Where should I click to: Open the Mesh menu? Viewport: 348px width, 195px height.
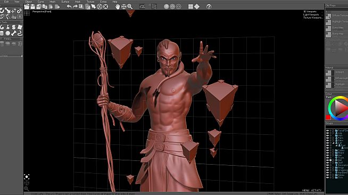[52, 2]
